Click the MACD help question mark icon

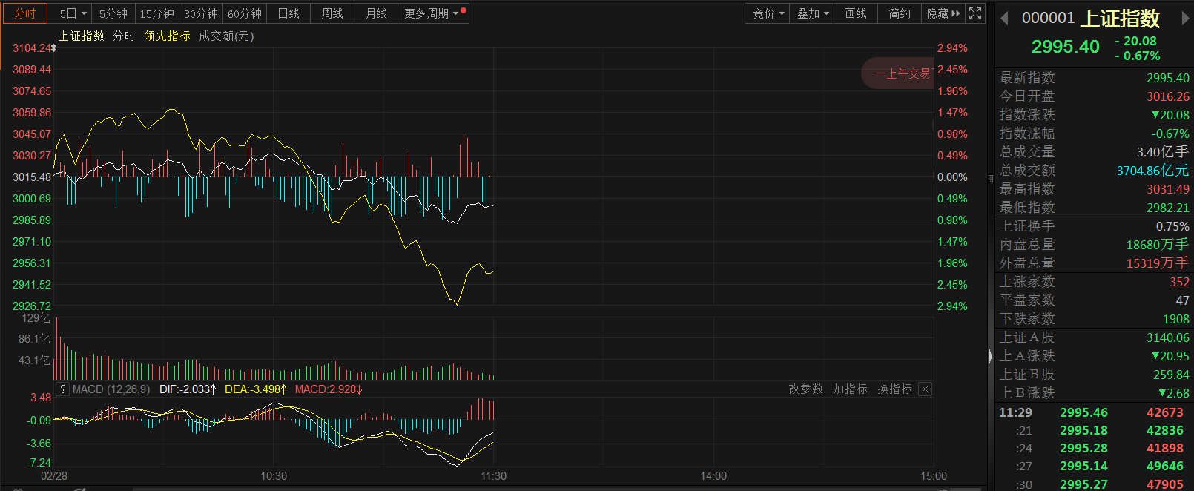[63, 389]
